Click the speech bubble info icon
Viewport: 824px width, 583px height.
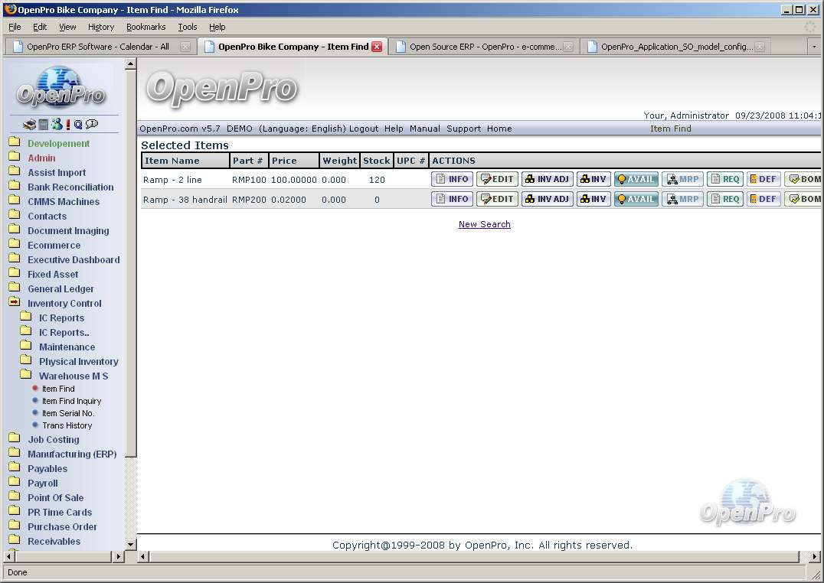coord(92,124)
